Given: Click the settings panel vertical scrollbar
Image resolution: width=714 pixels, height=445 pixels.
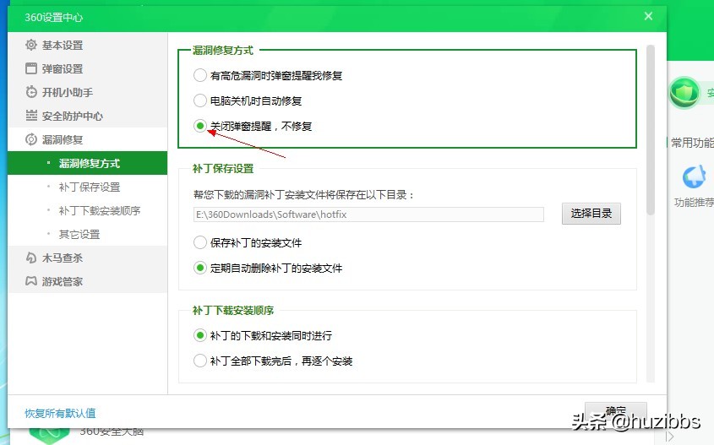Looking at the screenshot, I should coord(651,130).
